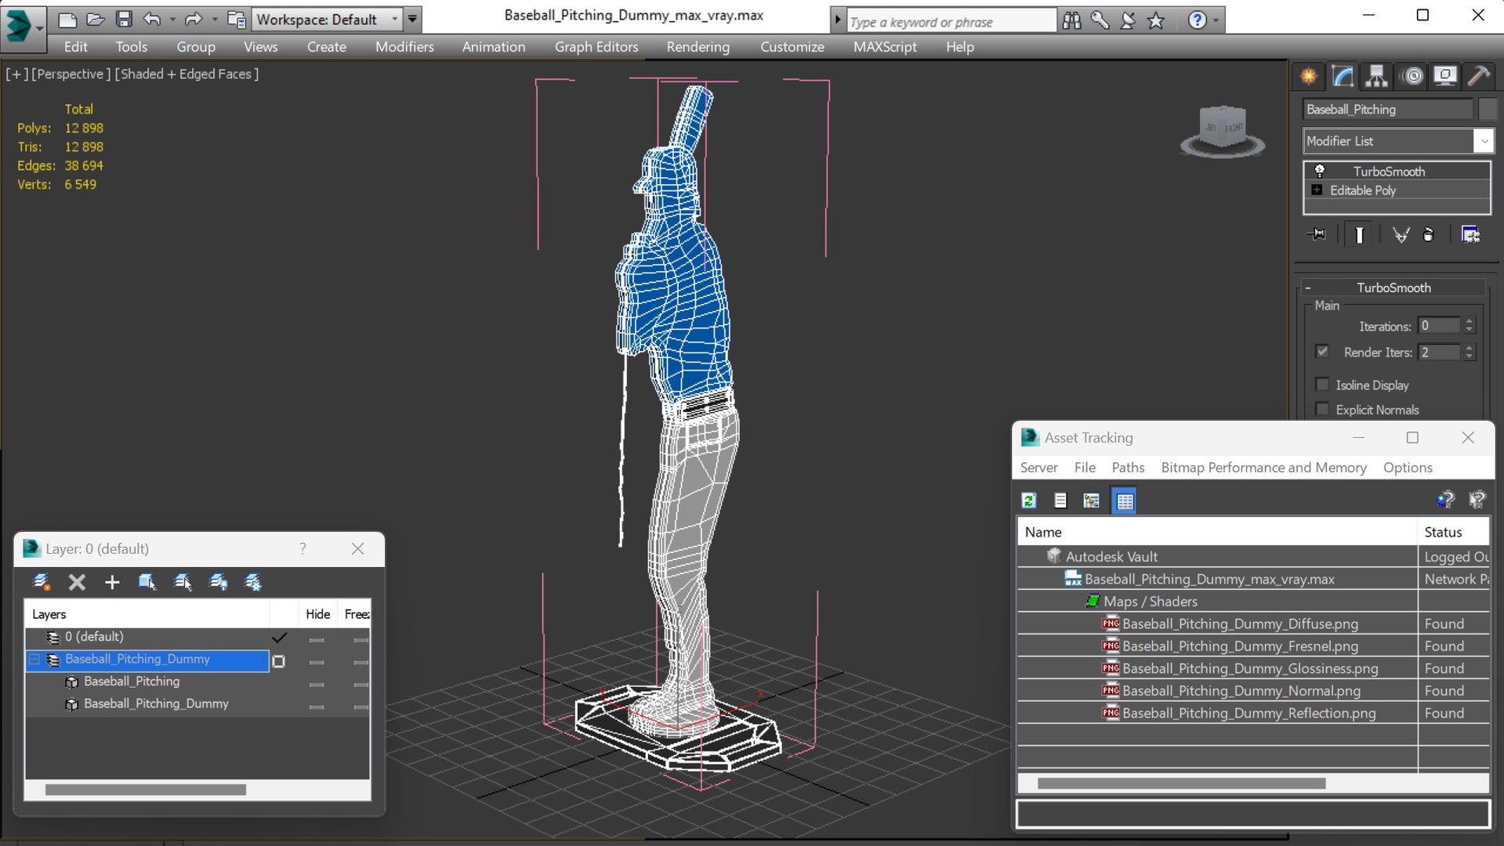Click Refresh icon in Asset Tracking
The width and height of the screenshot is (1504, 846).
(1029, 501)
